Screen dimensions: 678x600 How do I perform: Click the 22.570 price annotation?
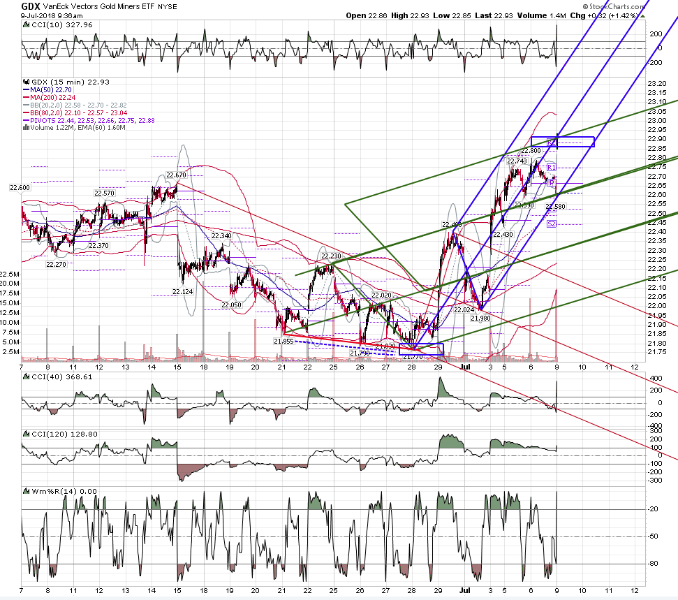pyautogui.click(x=104, y=193)
